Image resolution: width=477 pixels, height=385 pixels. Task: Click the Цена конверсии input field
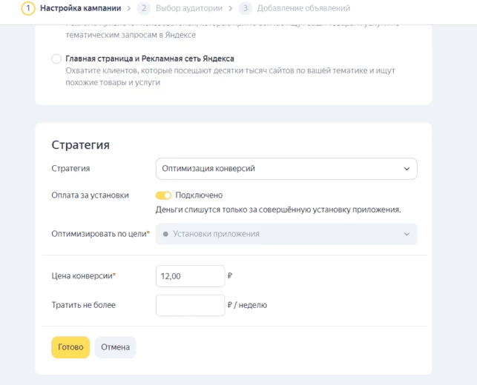click(x=190, y=276)
